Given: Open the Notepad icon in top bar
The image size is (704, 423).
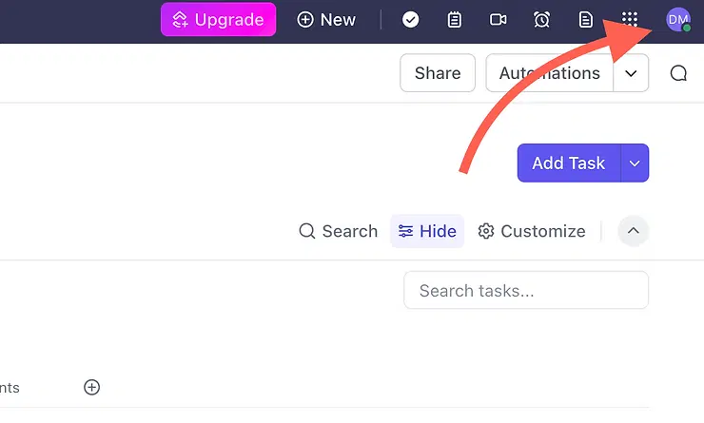Looking at the screenshot, I should (x=455, y=19).
